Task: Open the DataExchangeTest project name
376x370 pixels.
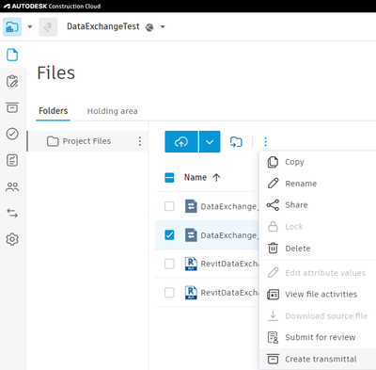Action: tap(103, 26)
